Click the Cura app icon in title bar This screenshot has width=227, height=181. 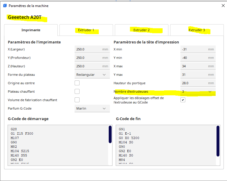[5, 6]
